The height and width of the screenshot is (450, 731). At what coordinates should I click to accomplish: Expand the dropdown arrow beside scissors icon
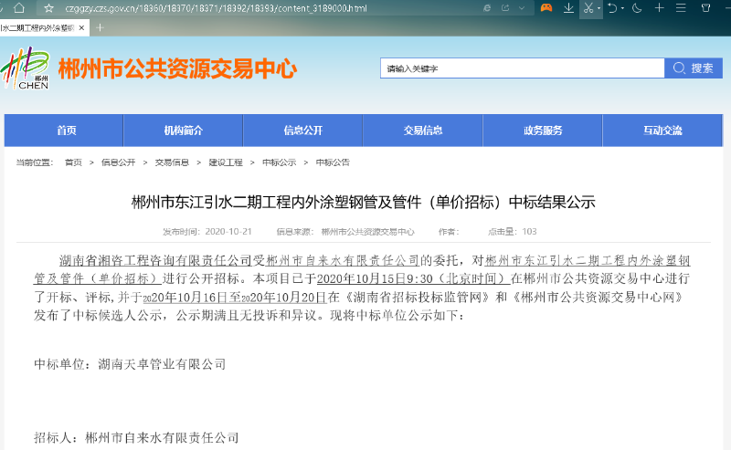point(599,8)
